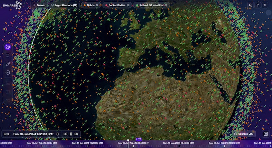Click the purple LIVE timeline marker

[139, 139]
